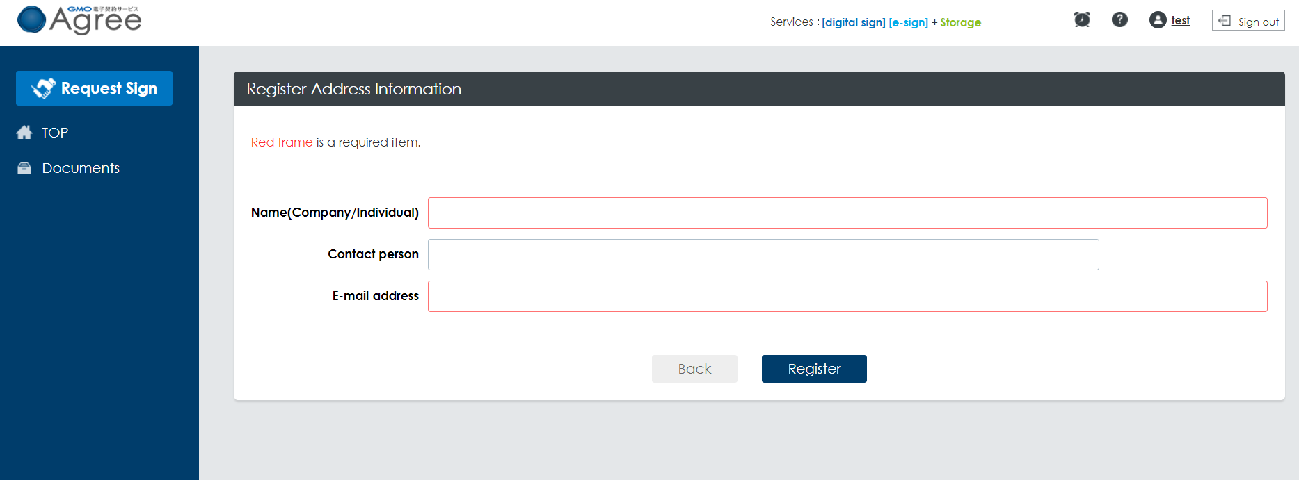Click the sign out arrow icon
The image size is (1299, 480).
[x=1225, y=21]
